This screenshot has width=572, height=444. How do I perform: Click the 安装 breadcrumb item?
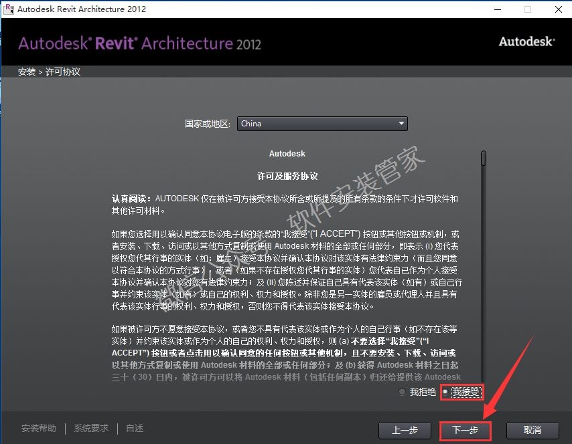(x=27, y=72)
